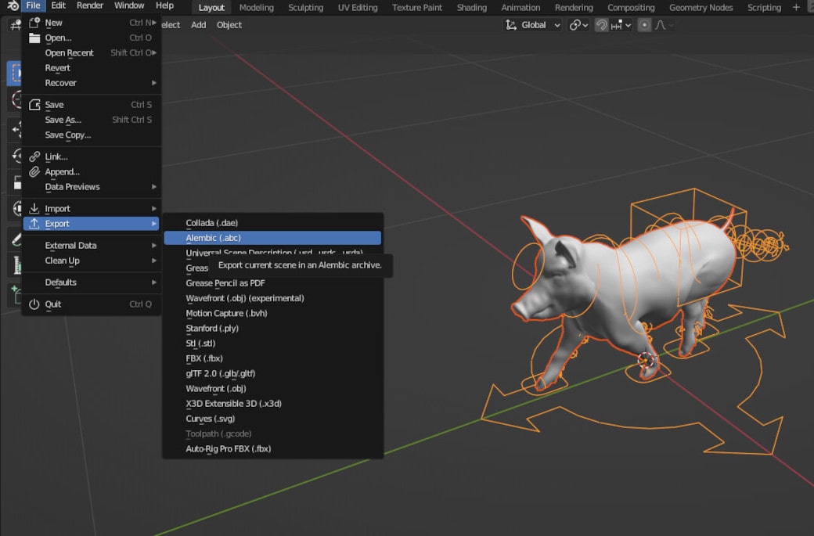Screen dimensions: 814x536
Task: Add a new workspace with the plus icon
Action: [797, 7]
